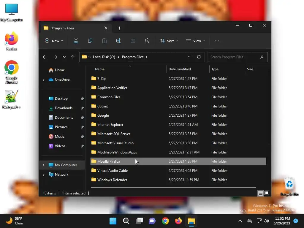Click the Delete trash icon
Viewport: 304px width, 228px height.
tap(147, 41)
